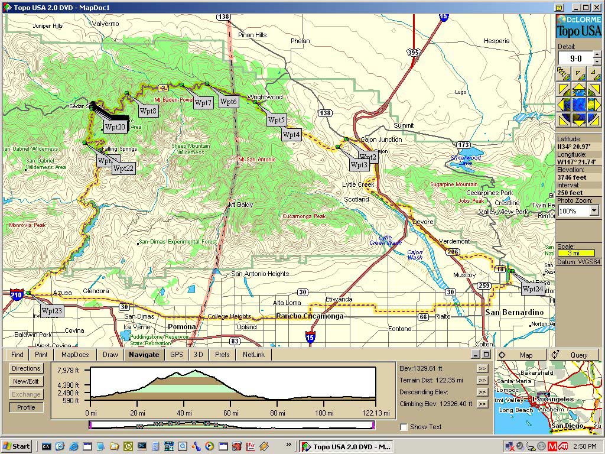Click the New/Edit route button

coord(26,381)
